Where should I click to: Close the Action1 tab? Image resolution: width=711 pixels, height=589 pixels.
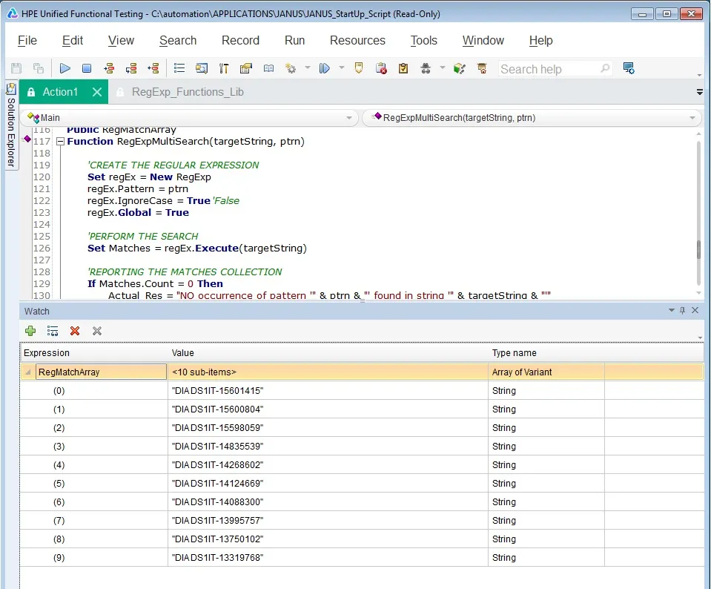[x=97, y=92]
